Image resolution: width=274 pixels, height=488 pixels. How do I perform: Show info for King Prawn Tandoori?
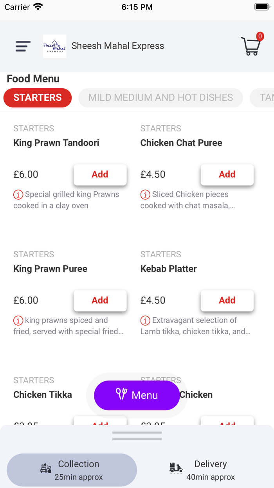tap(18, 194)
